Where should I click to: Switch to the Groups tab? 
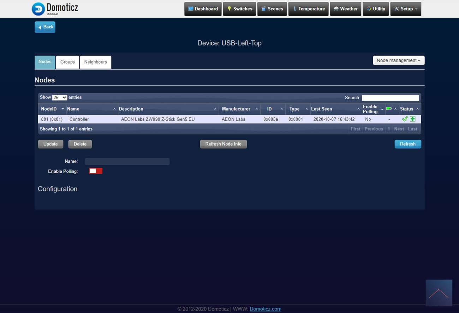(x=67, y=62)
